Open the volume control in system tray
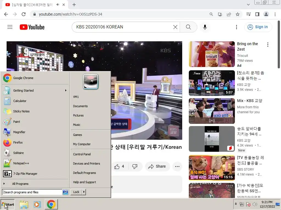This screenshot has width=281, height=210. (255, 204)
